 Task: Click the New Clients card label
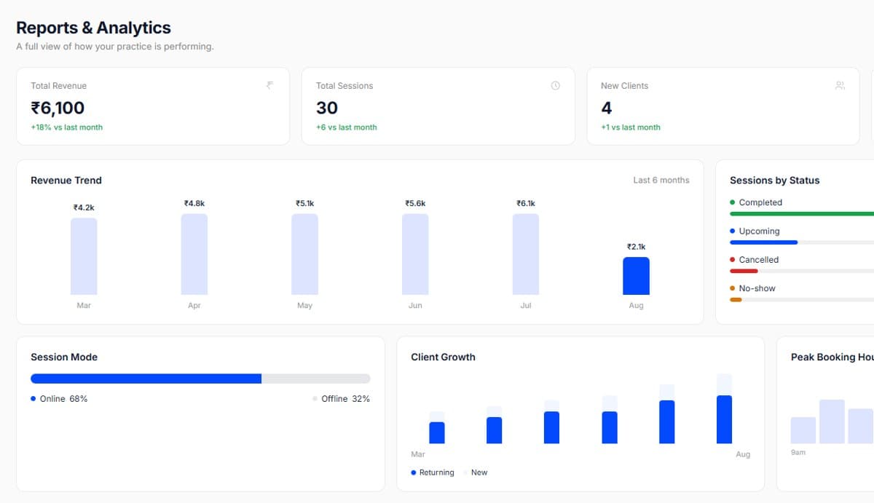(x=624, y=86)
